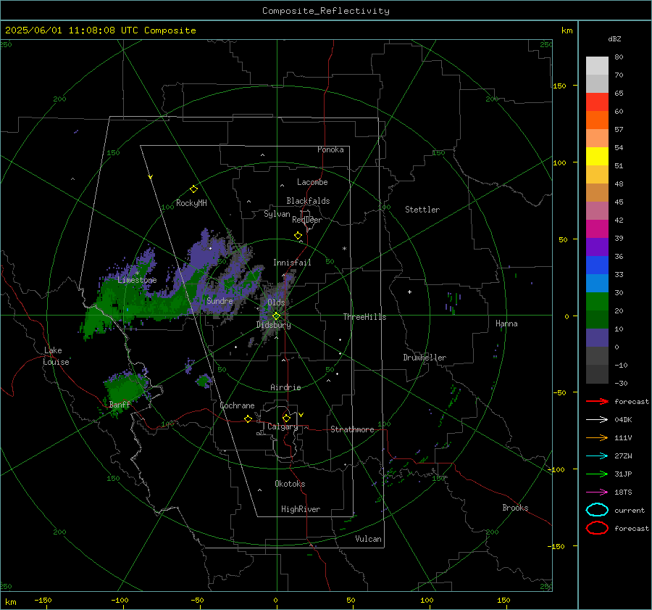This screenshot has height=610, width=652.
Task: Click the HighRiver label
Action: tap(301, 509)
